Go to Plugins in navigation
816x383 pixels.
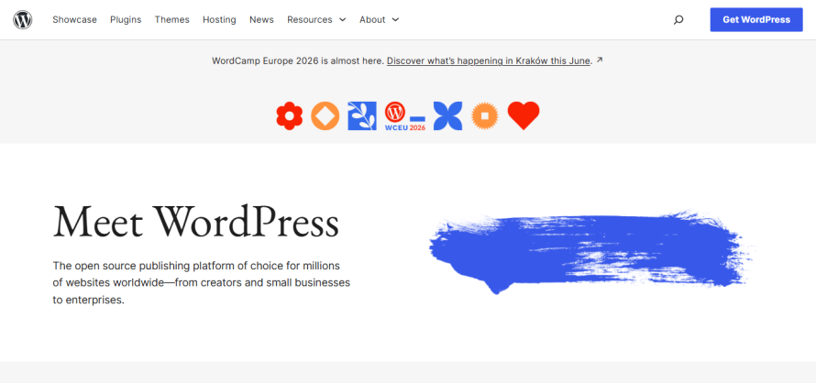coord(126,20)
